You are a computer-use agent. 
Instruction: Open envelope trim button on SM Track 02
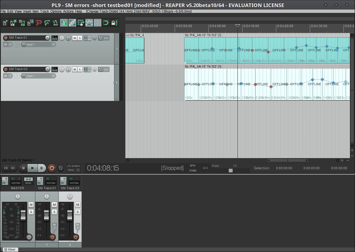tap(104, 69)
